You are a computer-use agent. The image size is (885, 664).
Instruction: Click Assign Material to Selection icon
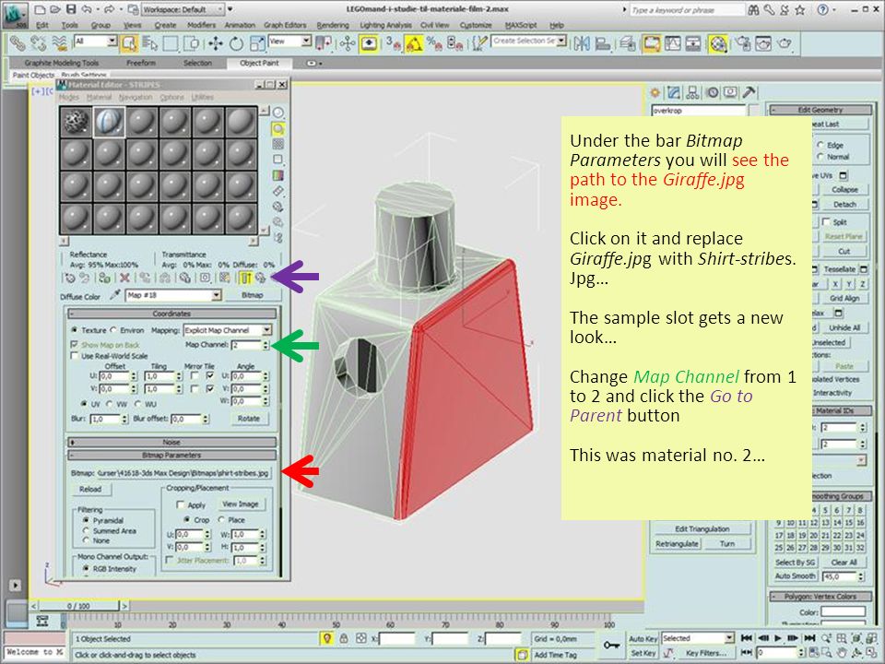[x=104, y=278]
